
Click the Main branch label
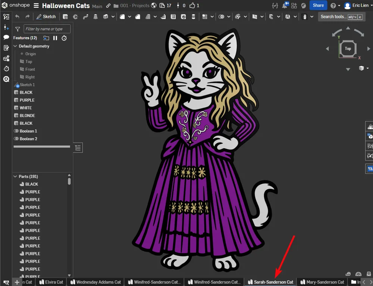click(x=97, y=6)
